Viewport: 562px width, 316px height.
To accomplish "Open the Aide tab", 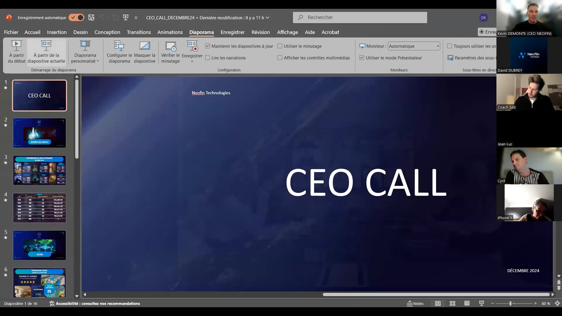I will coord(310,32).
